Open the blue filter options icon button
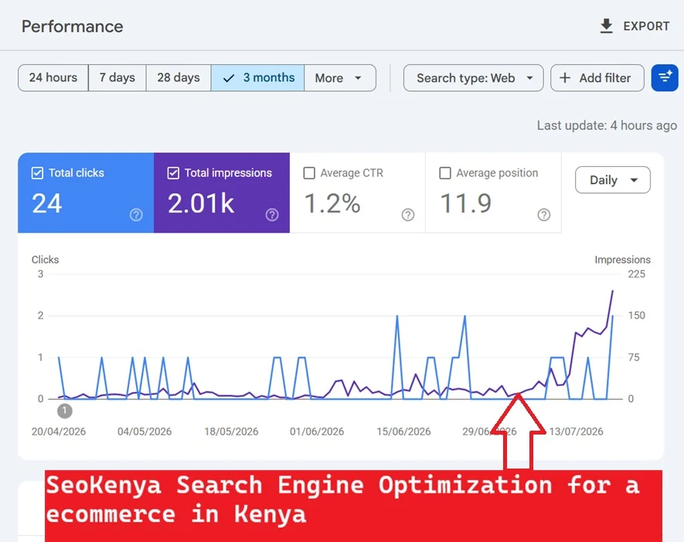This screenshot has width=684, height=542. 665,77
